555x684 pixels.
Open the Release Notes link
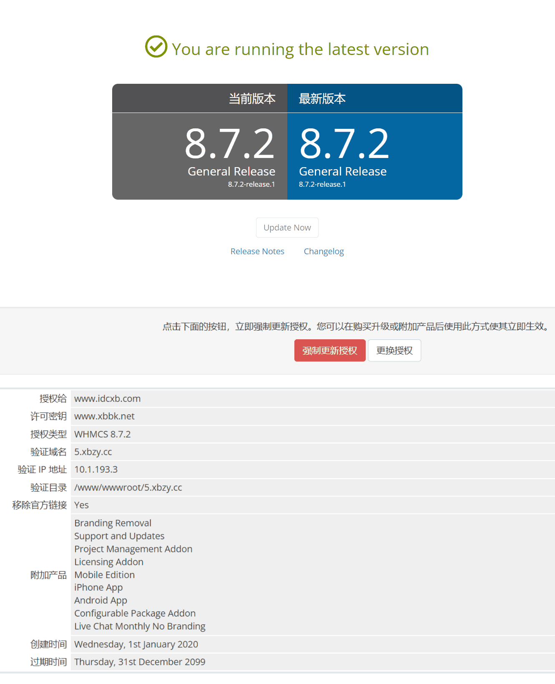(257, 251)
